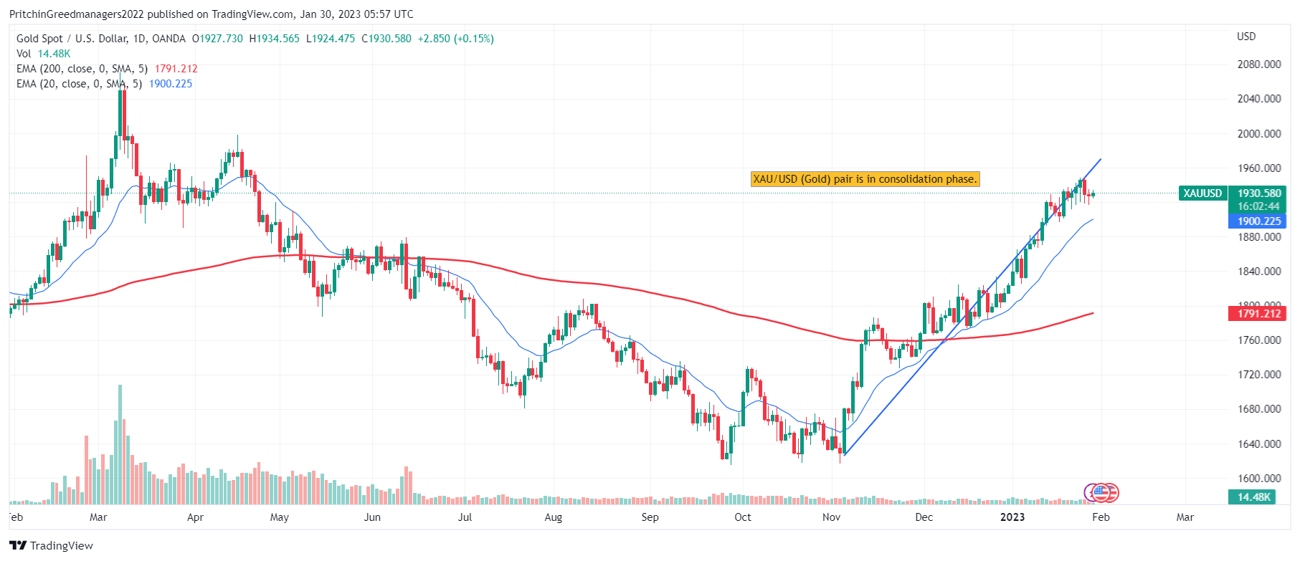Screen dimensions: 1300x561
Task: Click the 1840.000 price axis value
Action: tap(1259, 272)
